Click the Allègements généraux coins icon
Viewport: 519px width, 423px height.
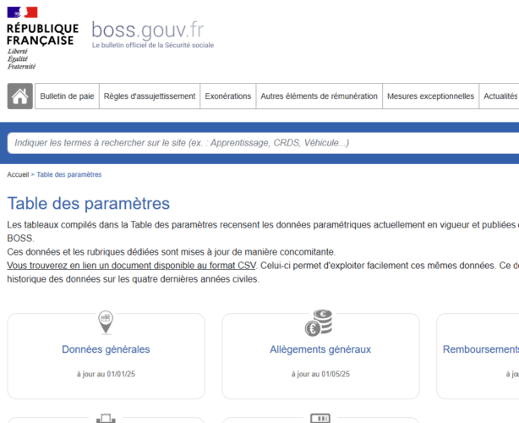coord(319,323)
